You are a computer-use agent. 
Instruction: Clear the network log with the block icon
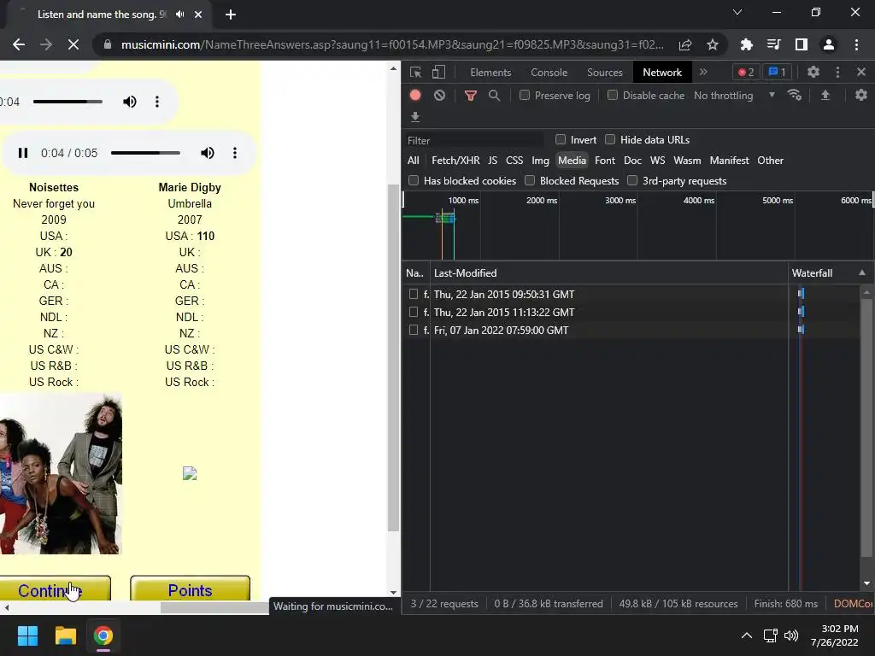pos(440,96)
